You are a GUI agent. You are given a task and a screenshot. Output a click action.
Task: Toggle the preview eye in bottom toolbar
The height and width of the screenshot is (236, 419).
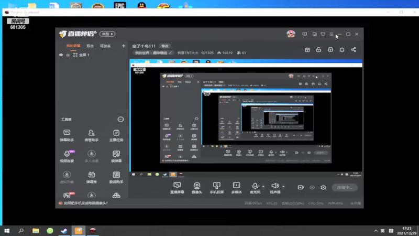(312, 187)
